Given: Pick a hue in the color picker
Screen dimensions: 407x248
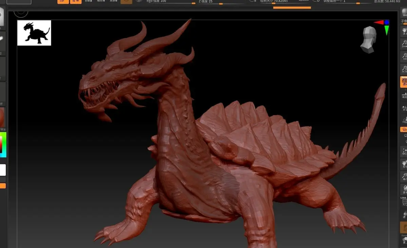Looking at the screenshot, I should point(3,145).
